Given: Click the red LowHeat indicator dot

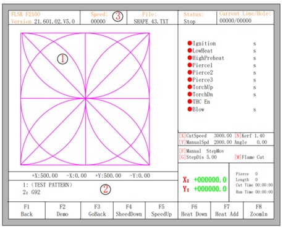Looking at the screenshot, I should pyautogui.click(x=190, y=51).
